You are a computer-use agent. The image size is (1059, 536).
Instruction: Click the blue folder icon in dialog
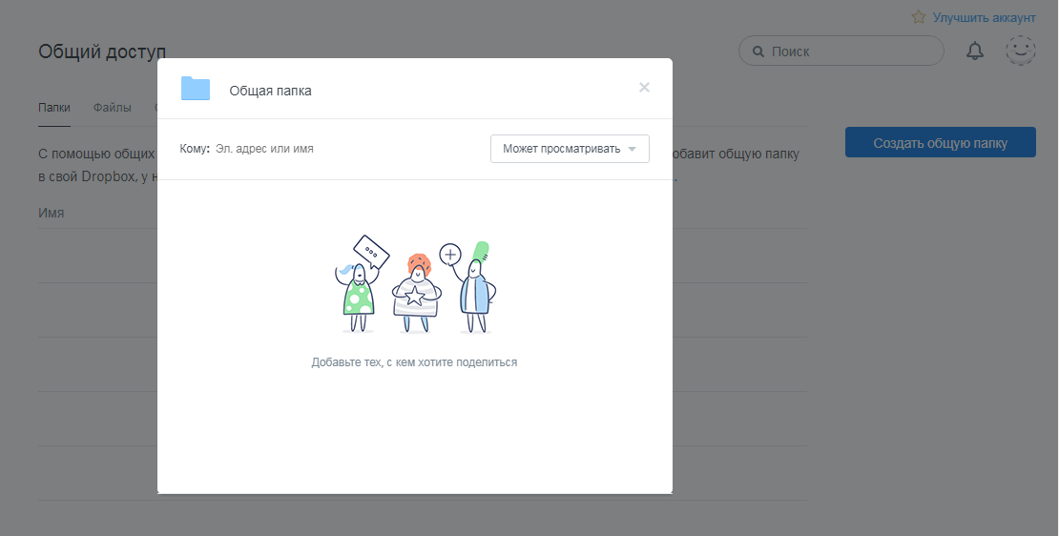(x=196, y=89)
